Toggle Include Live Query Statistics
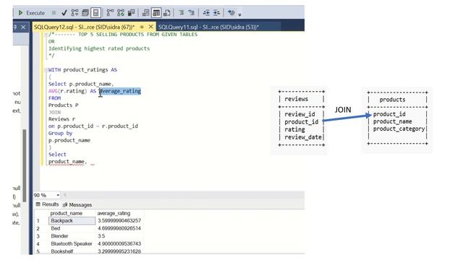 tap(121, 13)
